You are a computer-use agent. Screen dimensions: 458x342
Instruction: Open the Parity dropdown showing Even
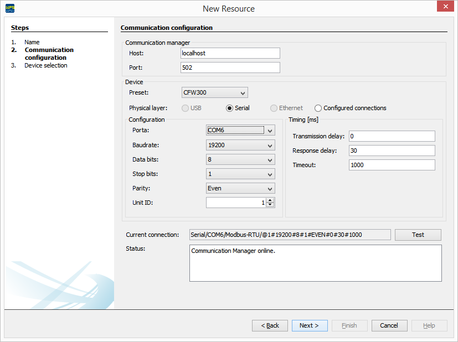tap(270, 188)
